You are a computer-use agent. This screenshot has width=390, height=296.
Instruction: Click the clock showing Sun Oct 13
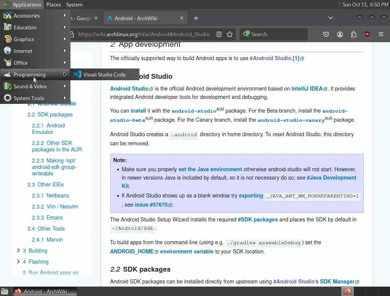365,5
